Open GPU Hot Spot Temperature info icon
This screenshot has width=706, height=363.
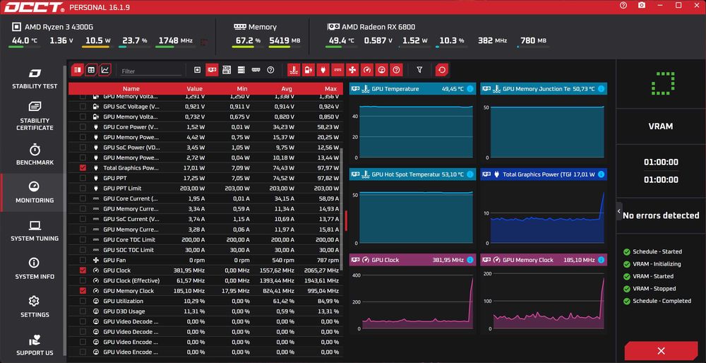[x=470, y=174]
